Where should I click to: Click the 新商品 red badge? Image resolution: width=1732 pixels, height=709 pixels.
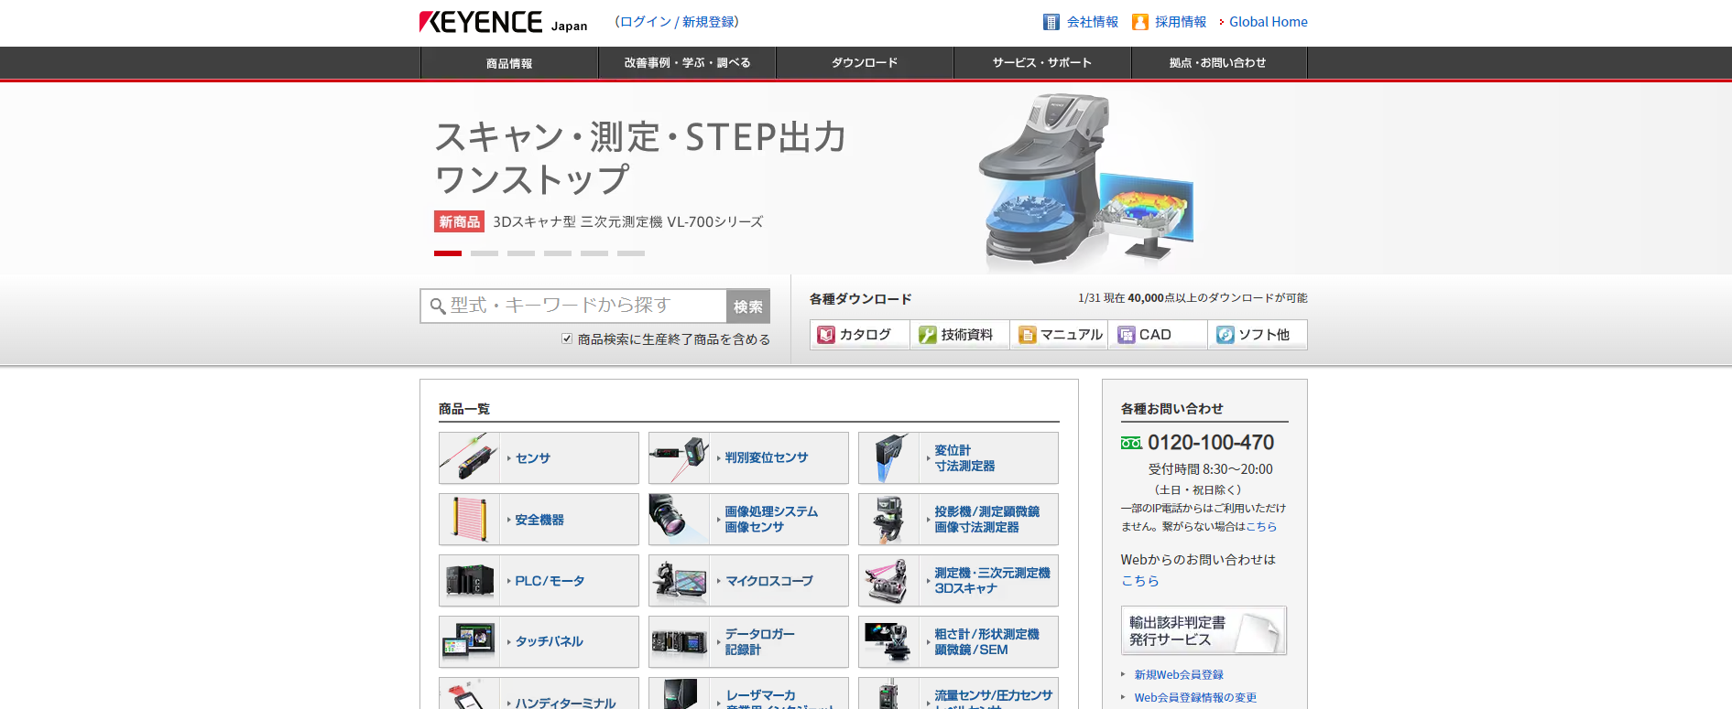click(459, 221)
